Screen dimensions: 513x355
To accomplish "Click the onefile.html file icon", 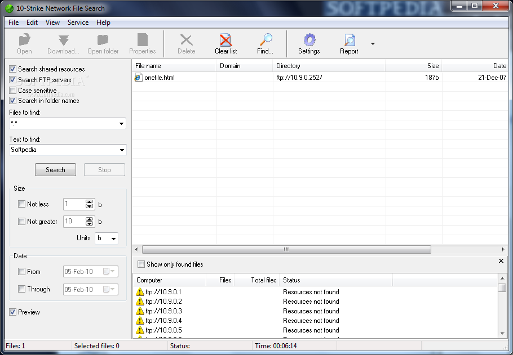I will pyautogui.click(x=138, y=78).
